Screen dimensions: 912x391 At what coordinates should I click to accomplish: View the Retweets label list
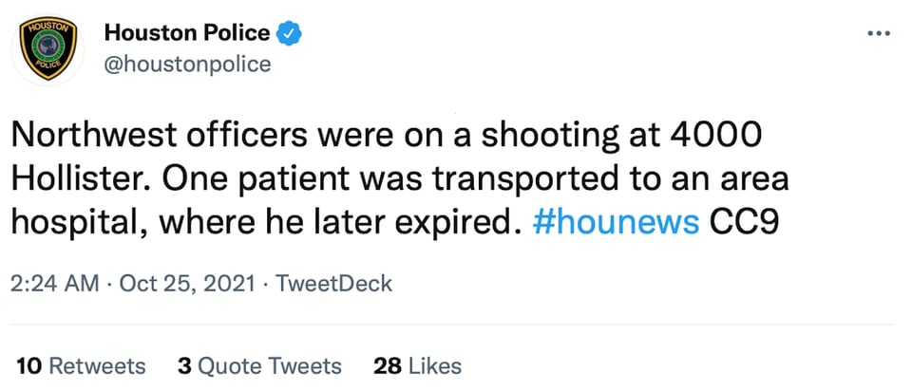point(97,366)
